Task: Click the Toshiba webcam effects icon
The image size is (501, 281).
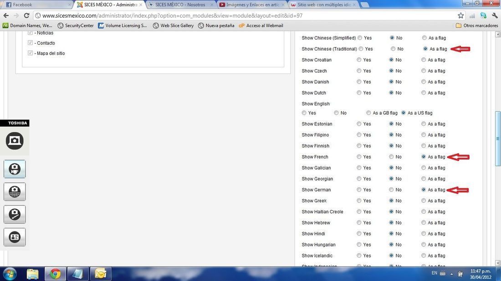Action: tap(15, 192)
